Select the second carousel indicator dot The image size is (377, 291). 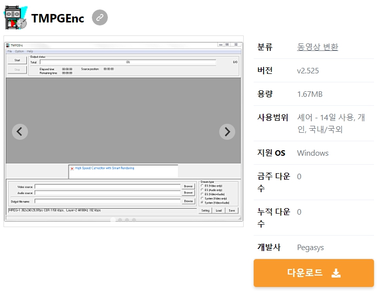(120, 220)
